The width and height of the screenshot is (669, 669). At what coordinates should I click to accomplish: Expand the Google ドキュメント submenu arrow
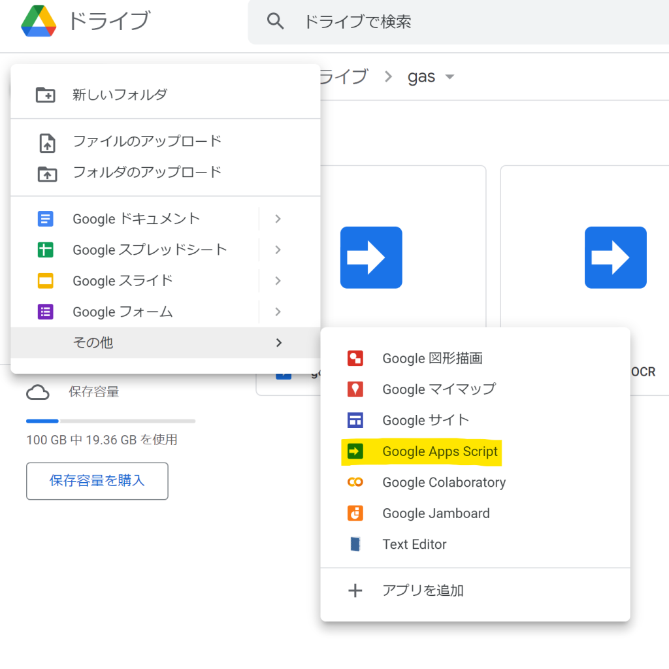pyautogui.click(x=278, y=219)
